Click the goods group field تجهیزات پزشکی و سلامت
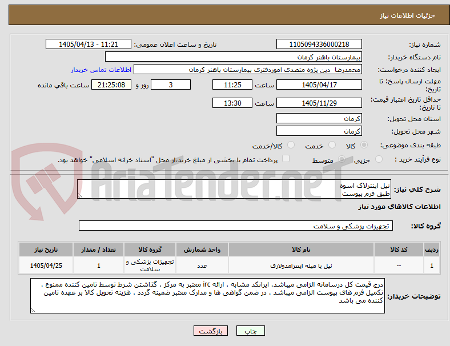This screenshot has height=346, width=450. click(236, 226)
